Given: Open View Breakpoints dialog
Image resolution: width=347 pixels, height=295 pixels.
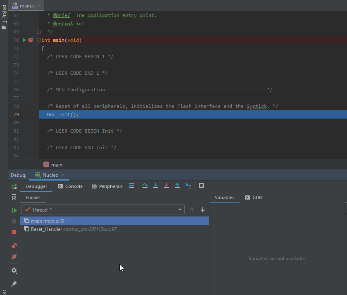Looking at the screenshot, I should (14, 246).
